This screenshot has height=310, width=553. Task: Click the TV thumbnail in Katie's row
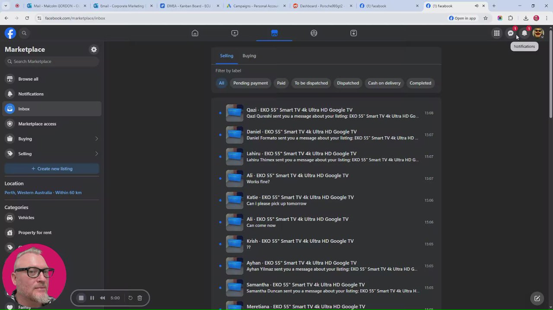coord(235,200)
